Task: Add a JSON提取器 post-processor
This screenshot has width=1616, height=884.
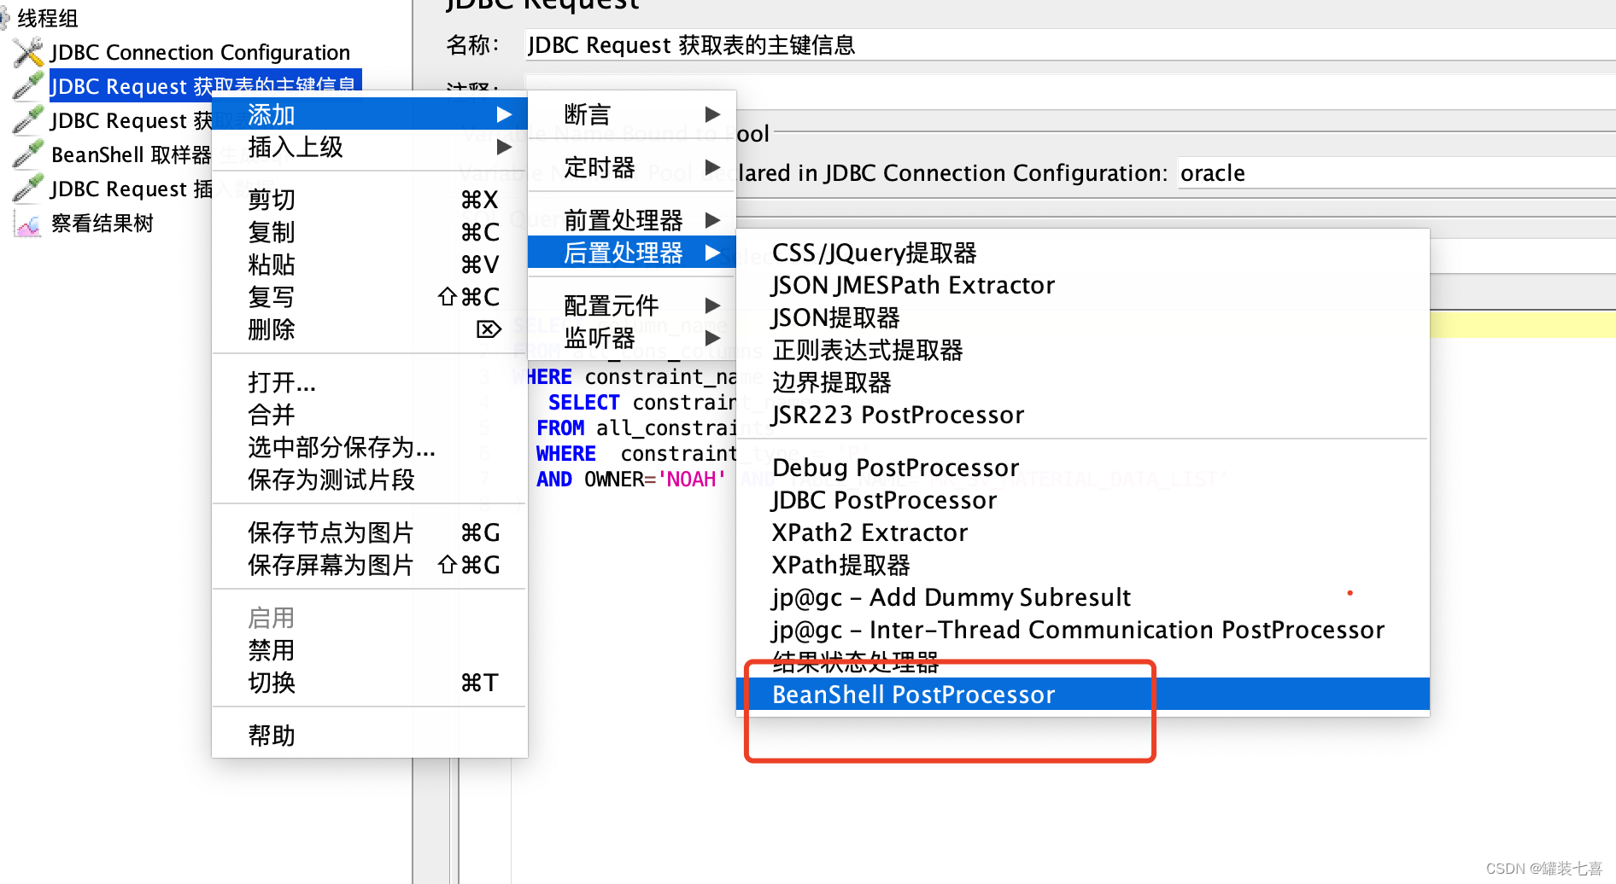Action: click(x=1083, y=317)
